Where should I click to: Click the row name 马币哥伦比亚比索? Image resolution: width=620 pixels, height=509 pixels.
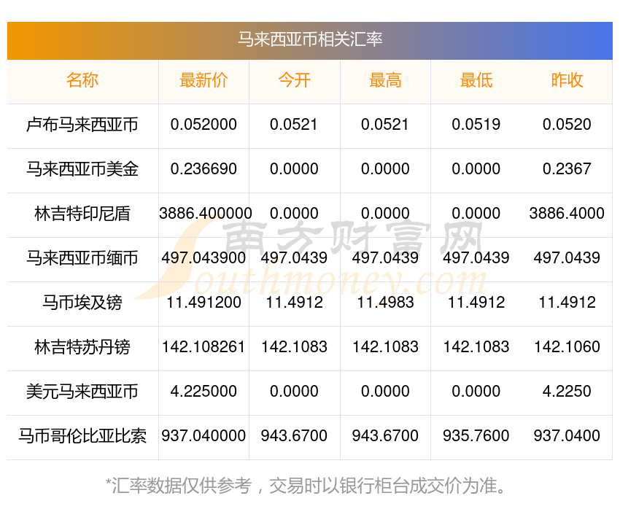point(82,436)
